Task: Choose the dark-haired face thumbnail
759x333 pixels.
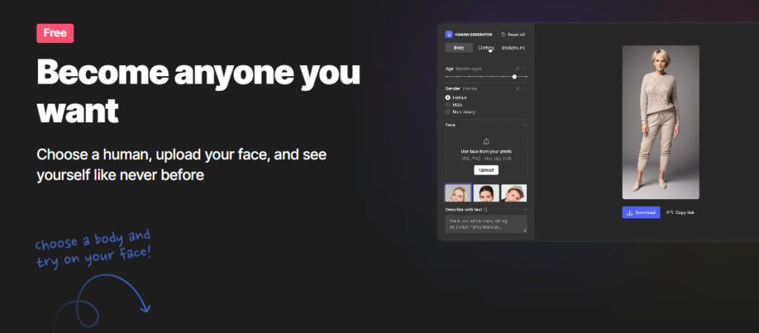Action: click(x=486, y=192)
